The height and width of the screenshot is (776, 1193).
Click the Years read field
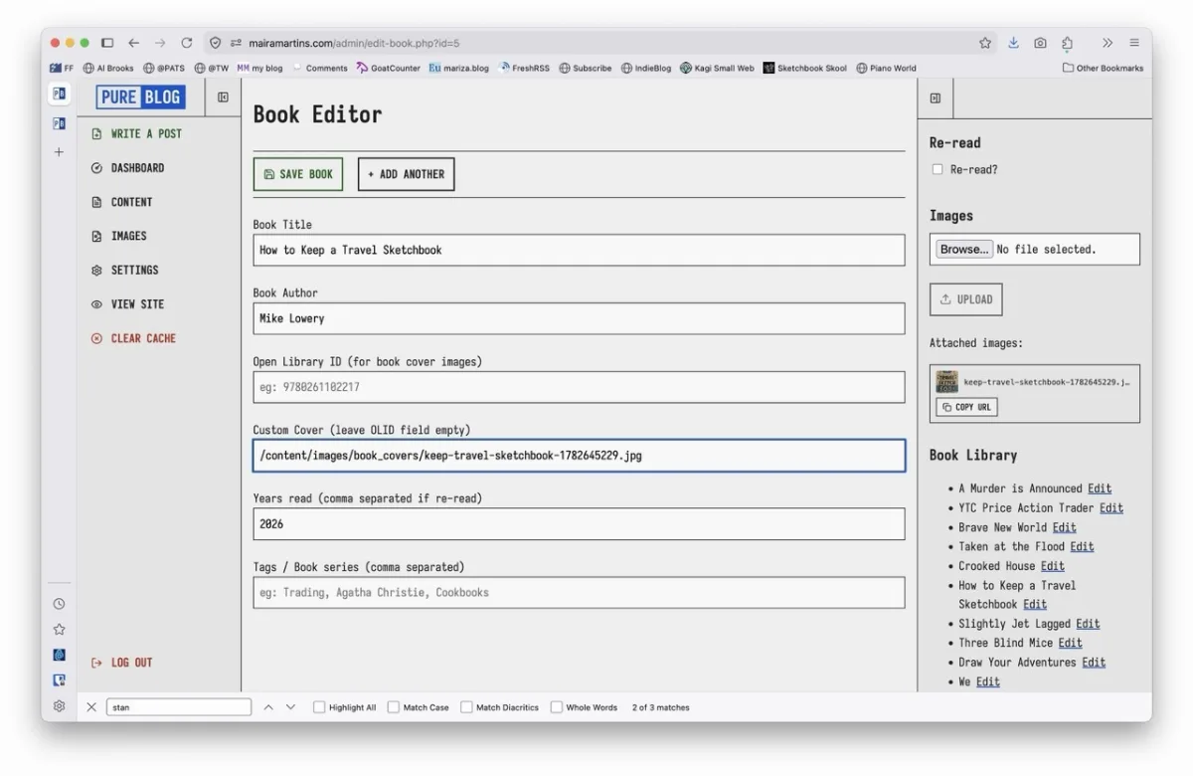[579, 524]
